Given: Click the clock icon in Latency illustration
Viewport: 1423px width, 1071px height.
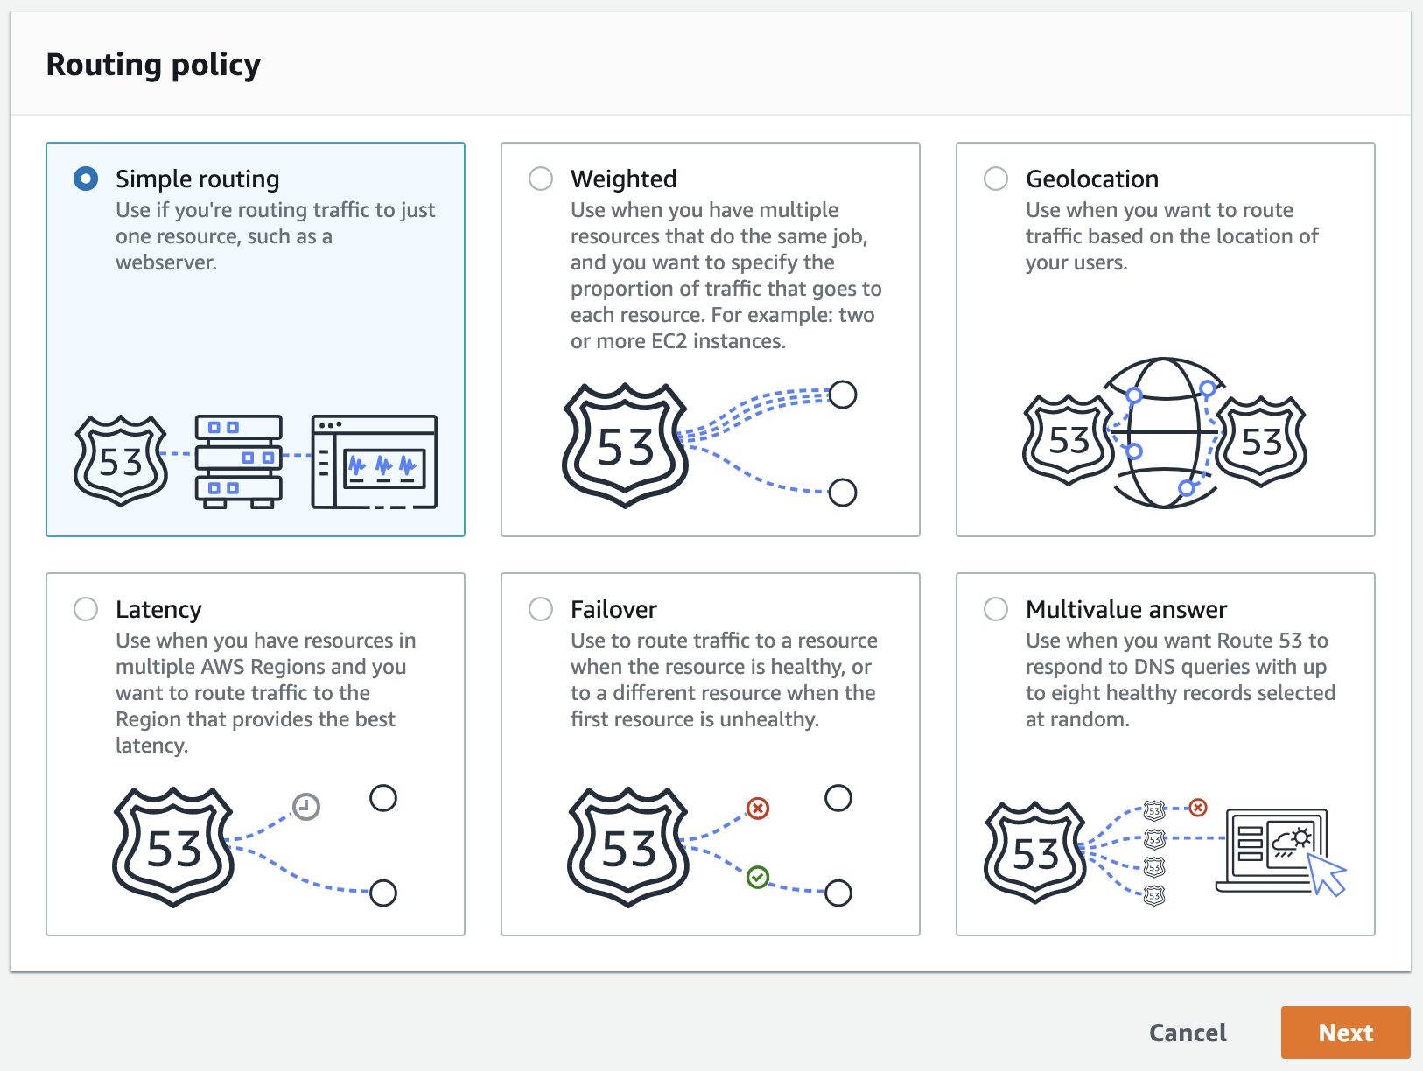Looking at the screenshot, I should coord(305,806).
